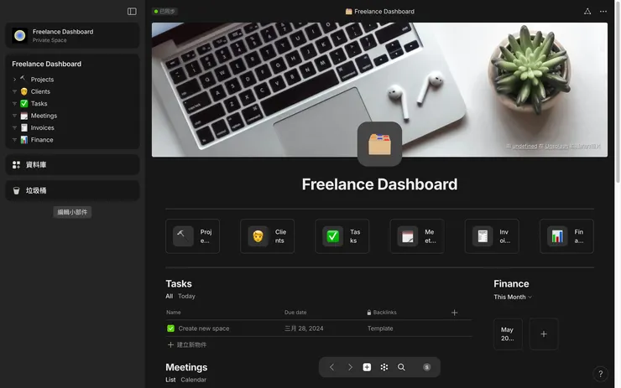
Task: Click the Name column header
Action: (x=174, y=313)
